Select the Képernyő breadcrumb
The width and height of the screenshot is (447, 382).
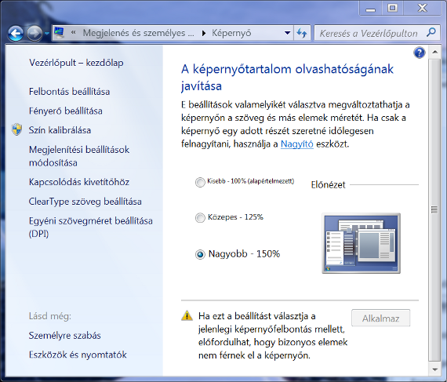point(231,33)
